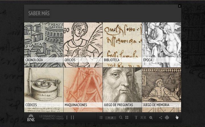Click the zoom magnifier icon
Screen dimensions: 205x127
[151, 118]
